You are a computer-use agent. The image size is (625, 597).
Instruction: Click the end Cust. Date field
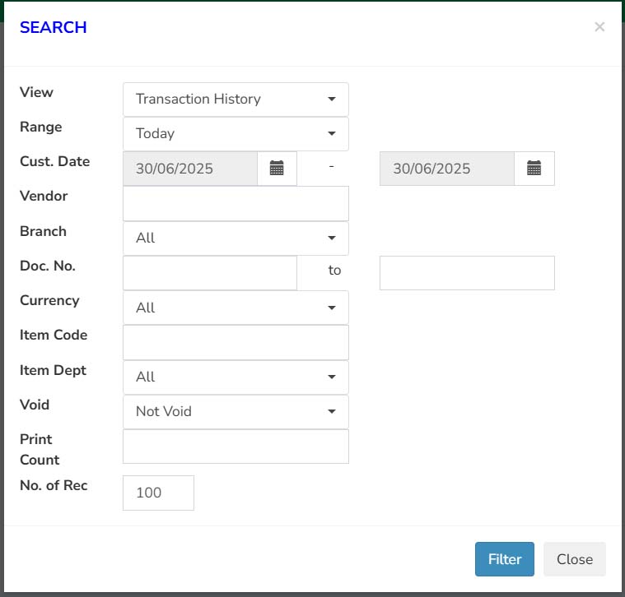pos(447,169)
